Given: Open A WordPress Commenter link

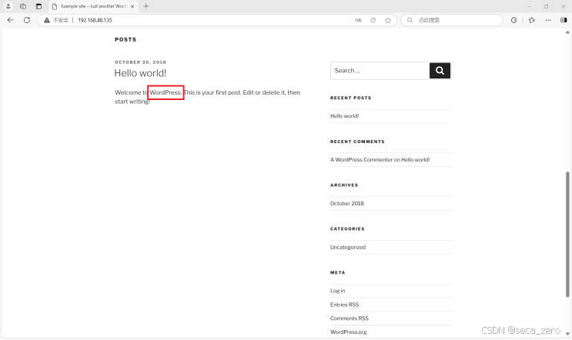Looking at the screenshot, I should point(361,159).
